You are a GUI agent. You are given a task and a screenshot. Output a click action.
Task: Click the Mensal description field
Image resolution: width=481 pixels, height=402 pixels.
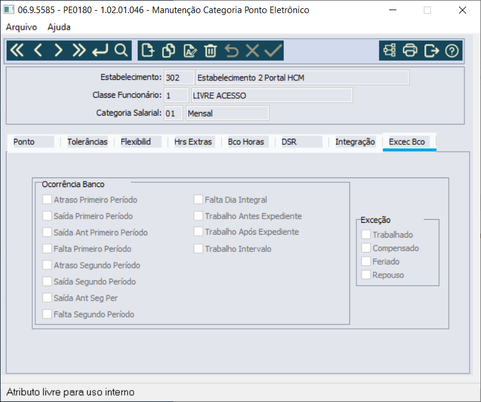(x=228, y=113)
